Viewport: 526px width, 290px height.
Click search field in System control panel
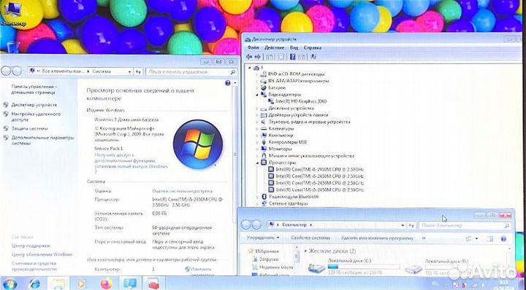191,71
